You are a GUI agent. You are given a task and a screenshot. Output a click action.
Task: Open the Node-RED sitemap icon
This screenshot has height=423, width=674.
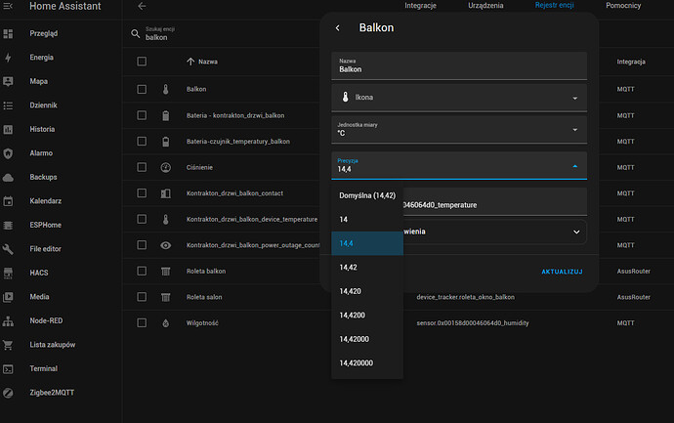click(x=8, y=321)
